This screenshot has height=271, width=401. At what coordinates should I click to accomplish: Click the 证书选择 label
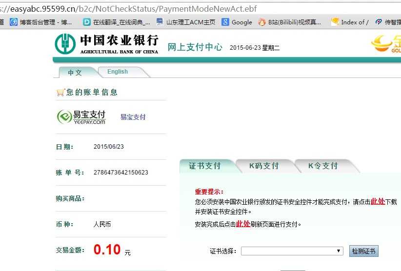click(x=223, y=251)
